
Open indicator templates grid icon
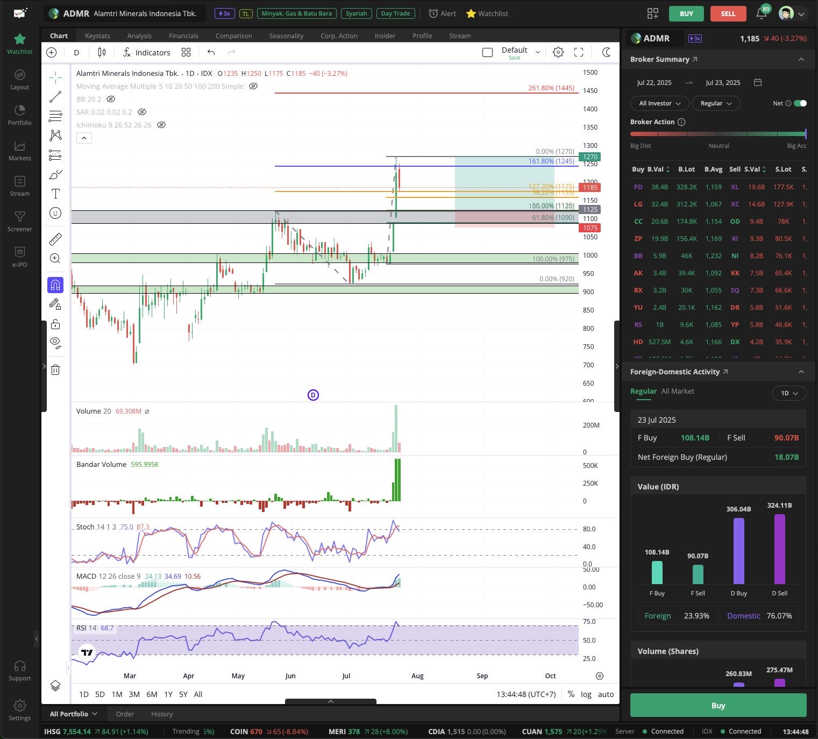[x=186, y=52]
